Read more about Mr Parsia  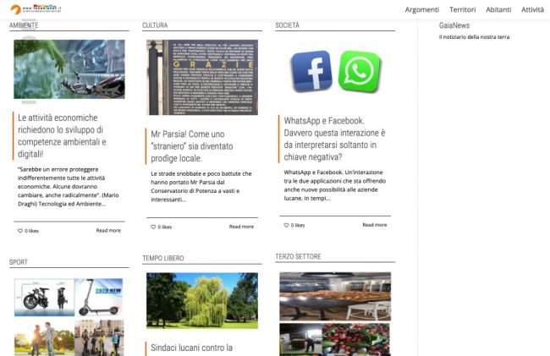pos(241,227)
